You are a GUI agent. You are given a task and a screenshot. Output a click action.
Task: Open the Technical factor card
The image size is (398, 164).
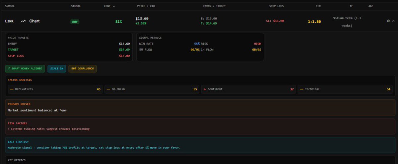345,89
